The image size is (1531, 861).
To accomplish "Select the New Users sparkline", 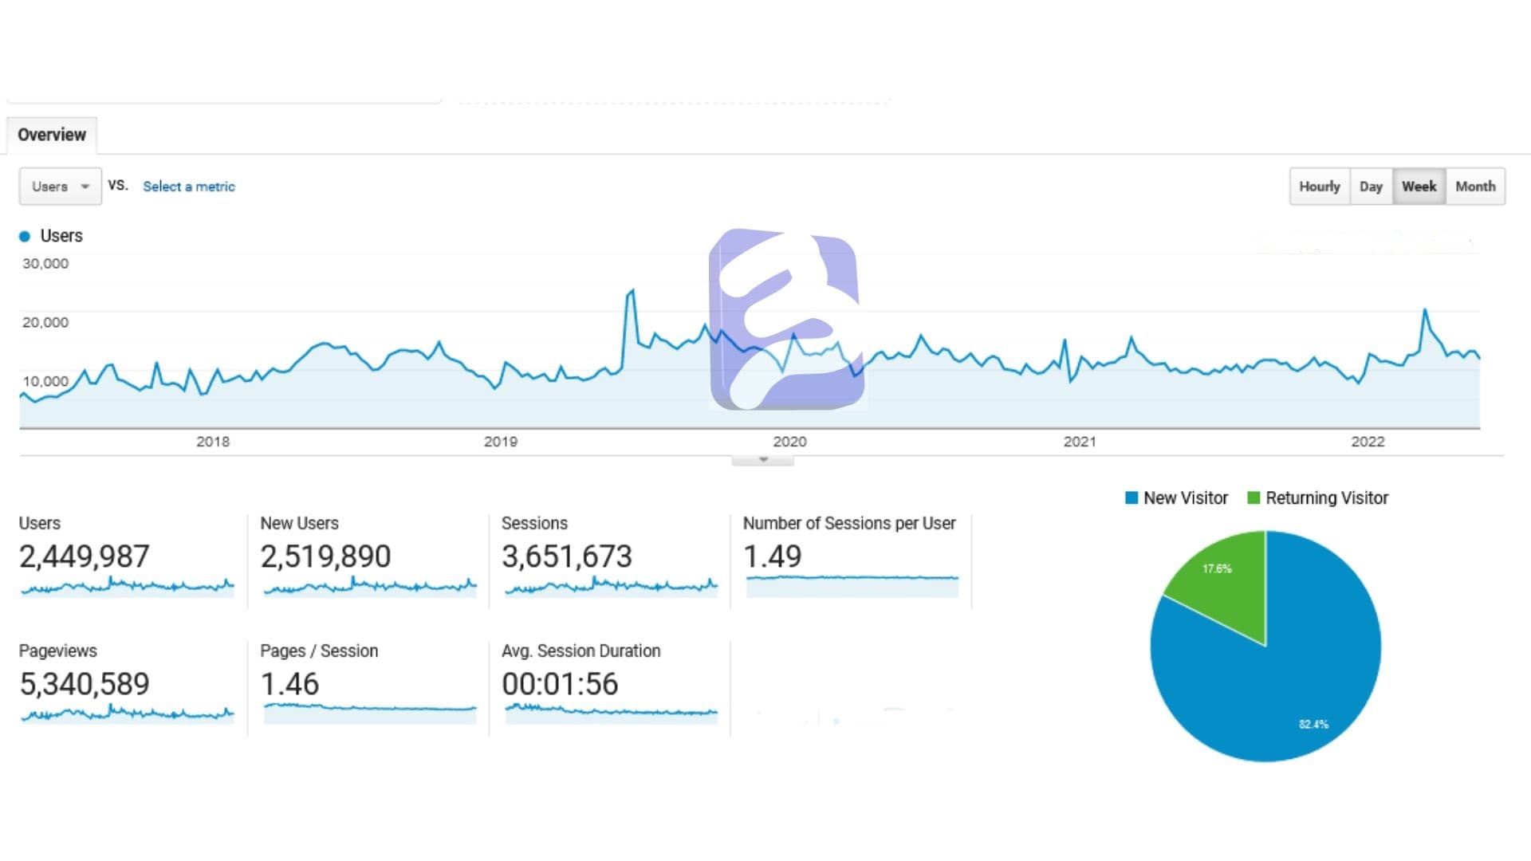I will [x=370, y=587].
